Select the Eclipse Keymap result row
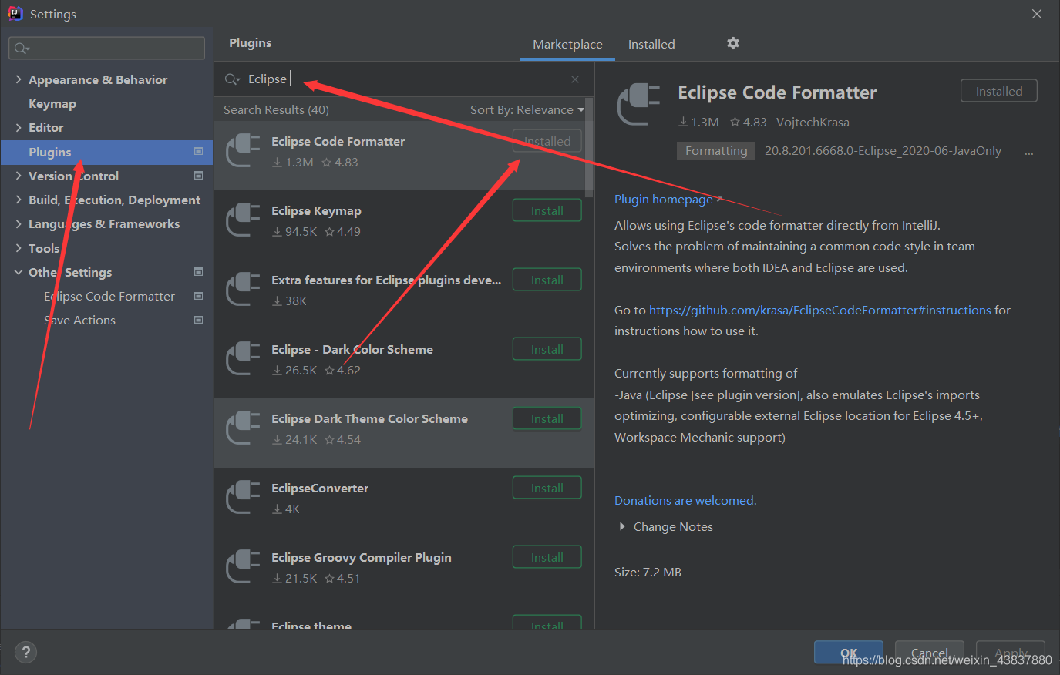Viewport: 1060px width, 675px height. tap(404, 224)
